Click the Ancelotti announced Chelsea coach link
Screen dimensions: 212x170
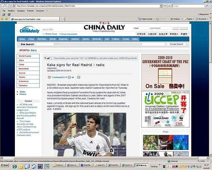click(28, 134)
